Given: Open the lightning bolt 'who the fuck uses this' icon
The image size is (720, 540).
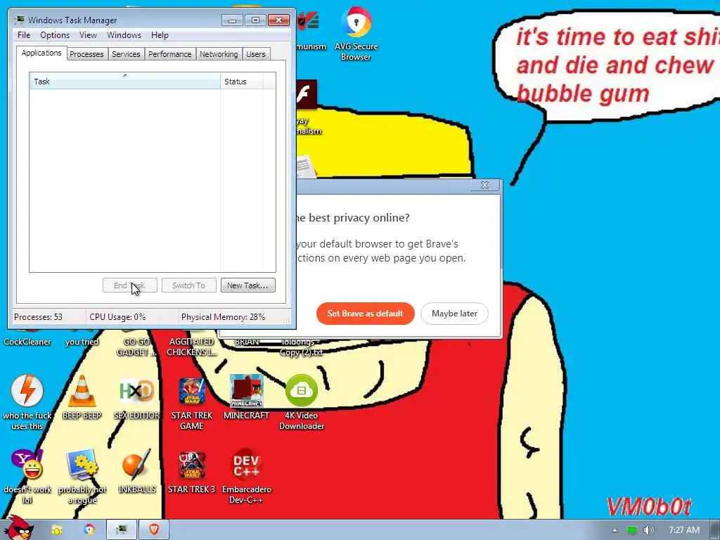Looking at the screenshot, I should coord(27,402).
